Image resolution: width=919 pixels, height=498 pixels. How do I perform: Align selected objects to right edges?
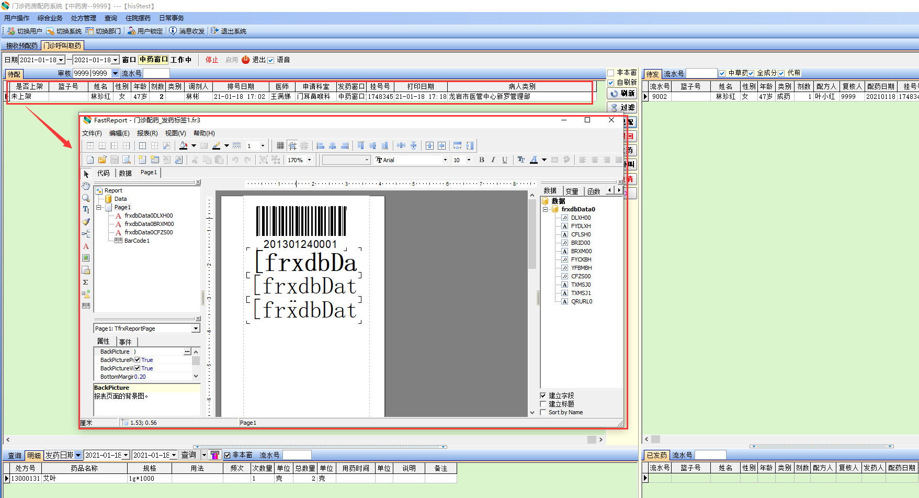coord(345,146)
